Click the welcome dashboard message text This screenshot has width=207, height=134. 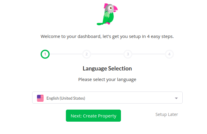(107, 36)
